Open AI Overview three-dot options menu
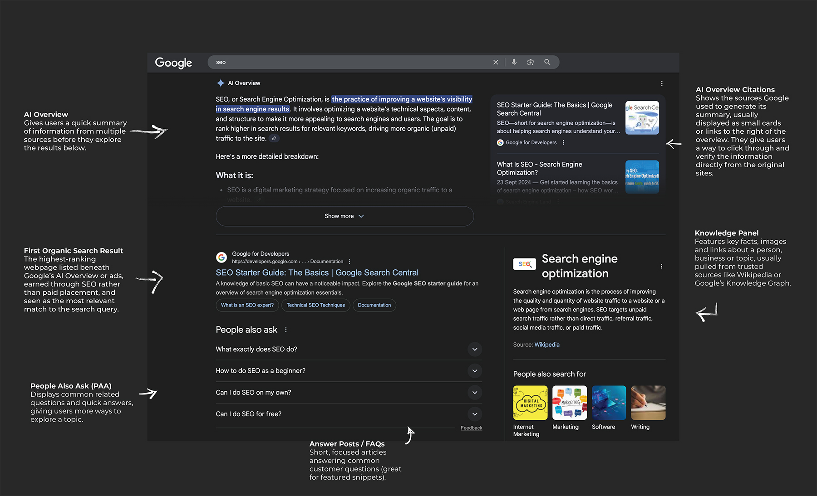This screenshot has width=817, height=496. click(661, 83)
